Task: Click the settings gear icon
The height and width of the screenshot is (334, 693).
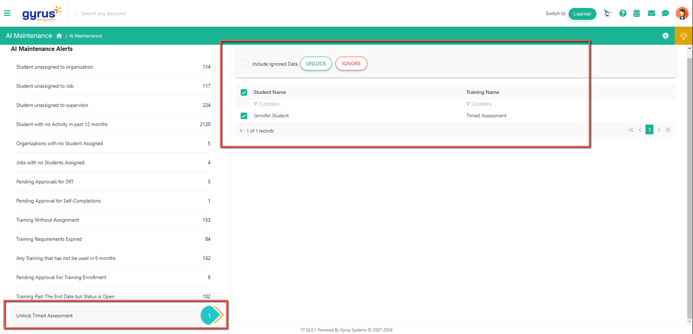Action: coord(665,36)
